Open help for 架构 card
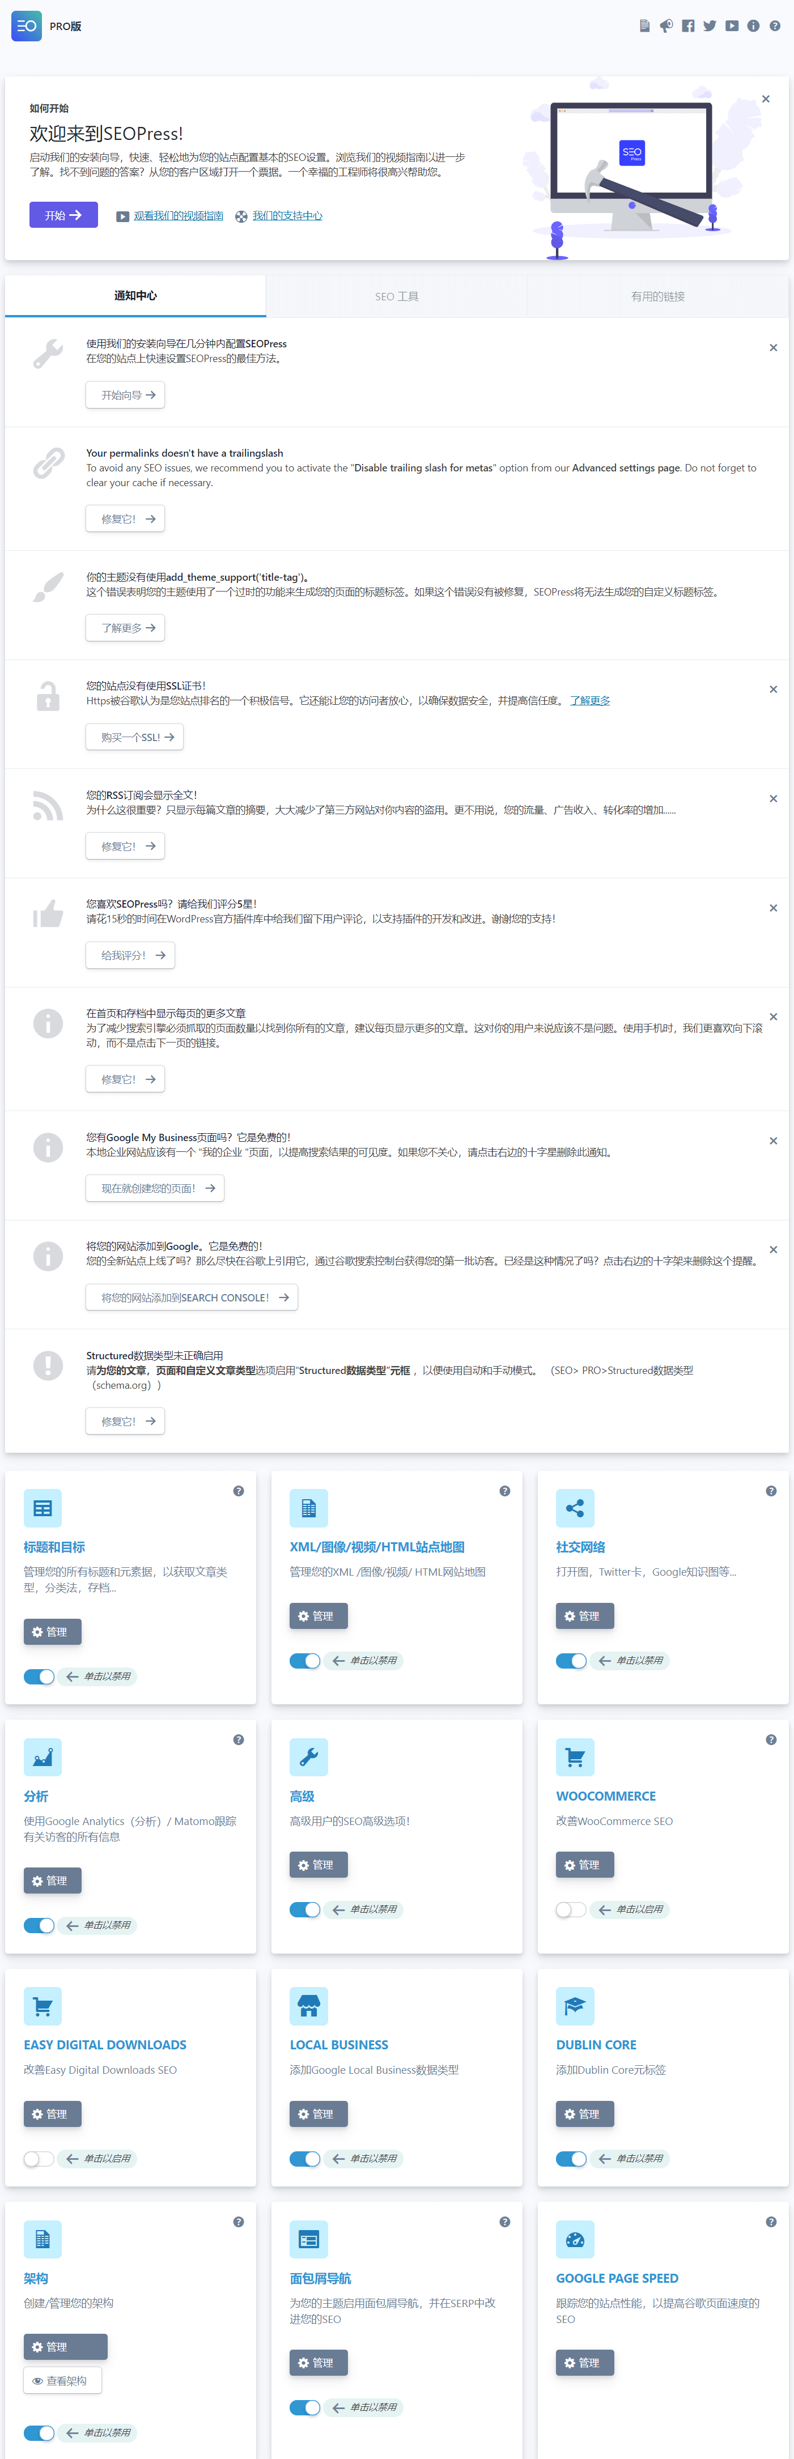 (239, 2222)
